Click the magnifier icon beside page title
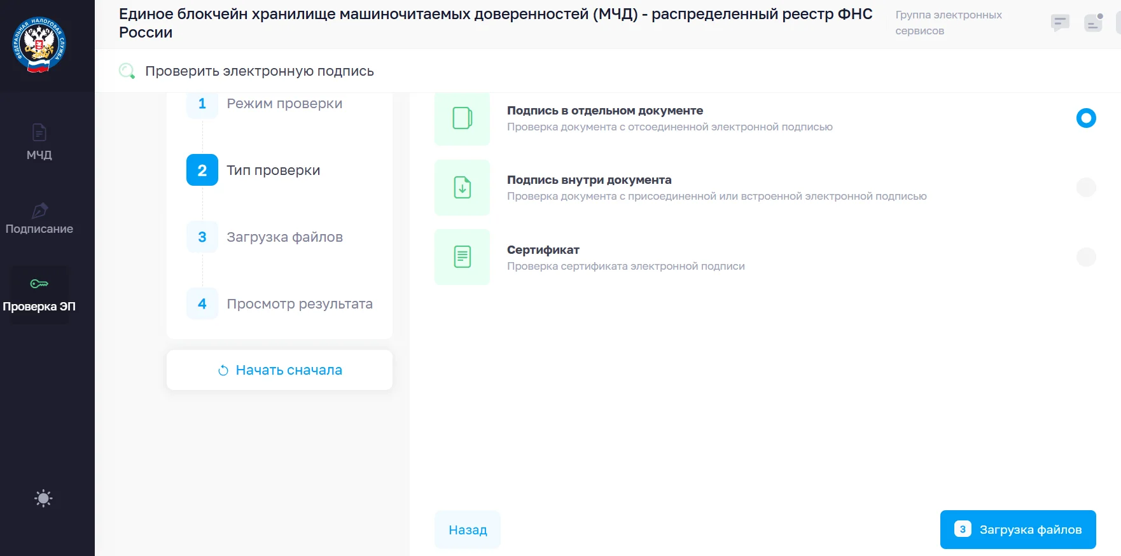1121x556 pixels. click(x=127, y=71)
